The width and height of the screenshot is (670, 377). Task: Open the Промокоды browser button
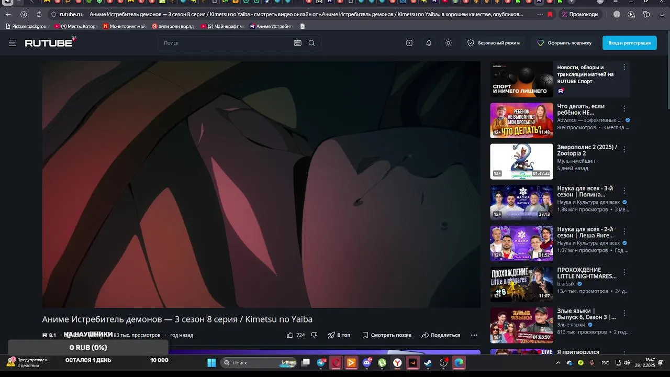[x=580, y=15]
